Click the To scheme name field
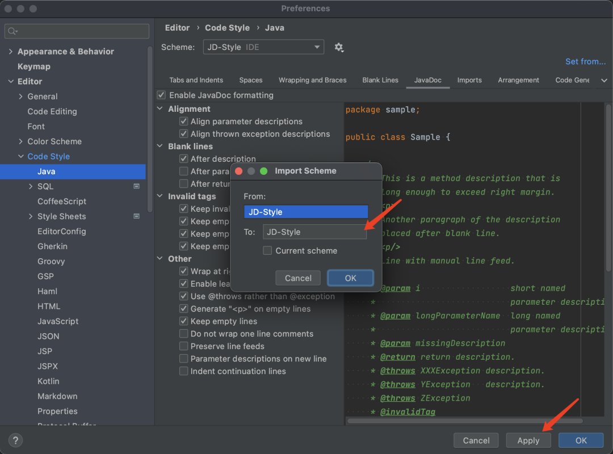Viewport: 613px width, 454px height. tap(314, 232)
